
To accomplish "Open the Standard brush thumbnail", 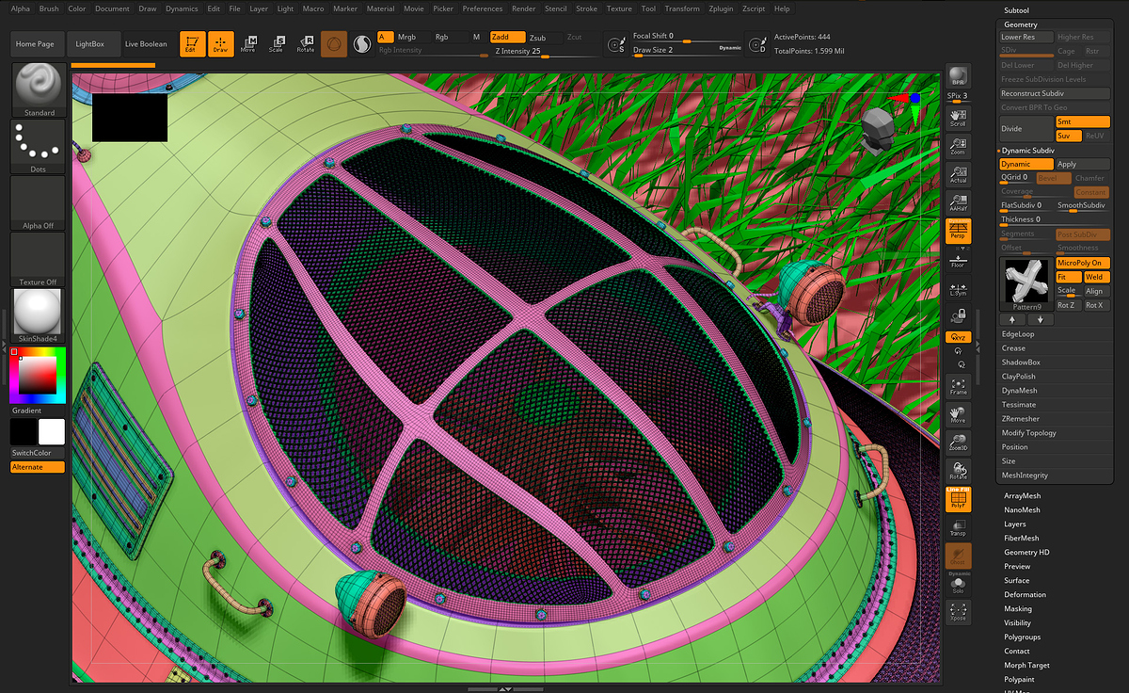I will coord(39,90).
